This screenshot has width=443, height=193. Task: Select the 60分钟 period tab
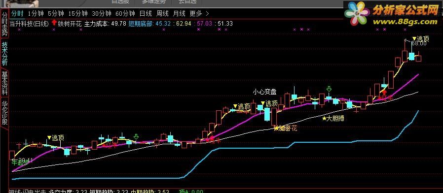coord(125,13)
